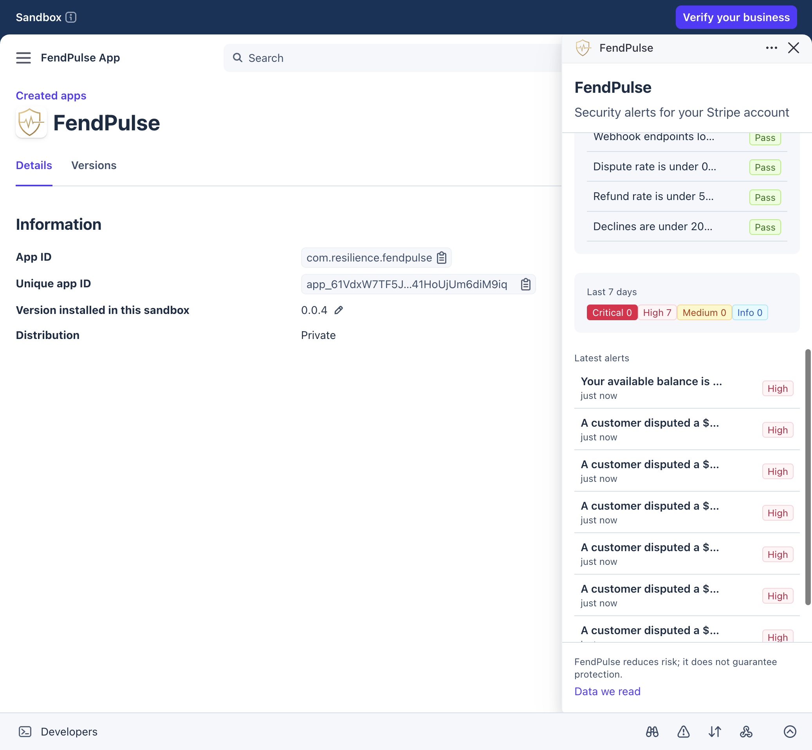Go to Created apps breadcrumb link

point(51,96)
